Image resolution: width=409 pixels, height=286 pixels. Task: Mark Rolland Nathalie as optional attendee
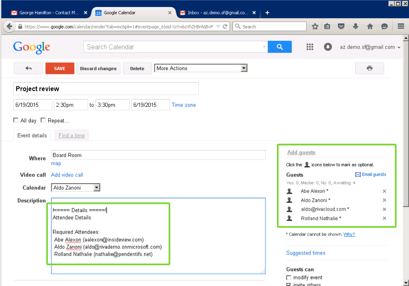pos(289,218)
